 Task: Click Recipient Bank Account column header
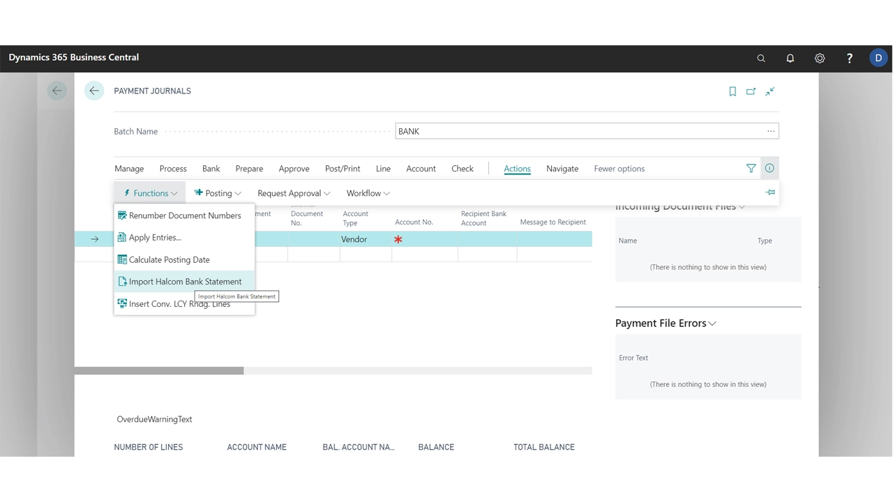[x=483, y=218]
